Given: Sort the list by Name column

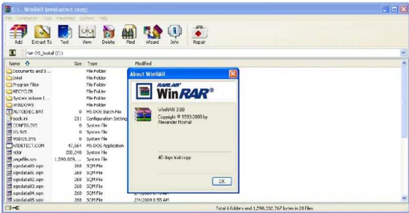Looking at the screenshot, I should [29, 63].
